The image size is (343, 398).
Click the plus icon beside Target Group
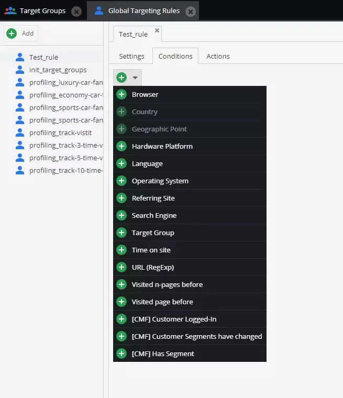pyautogui.click(x=121, y=233)
